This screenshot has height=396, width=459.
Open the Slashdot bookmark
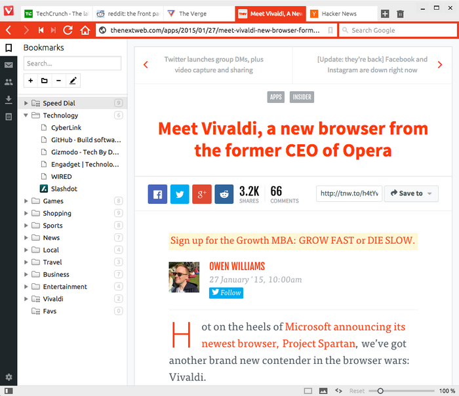[64, 189]
